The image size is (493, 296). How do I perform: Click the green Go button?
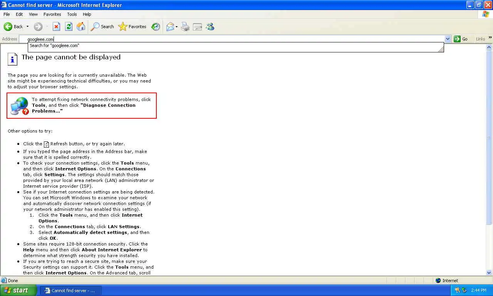click(x=461, y=39)
